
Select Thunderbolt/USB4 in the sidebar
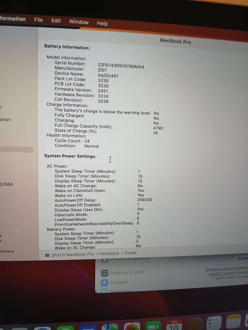[x=6, y=184]
